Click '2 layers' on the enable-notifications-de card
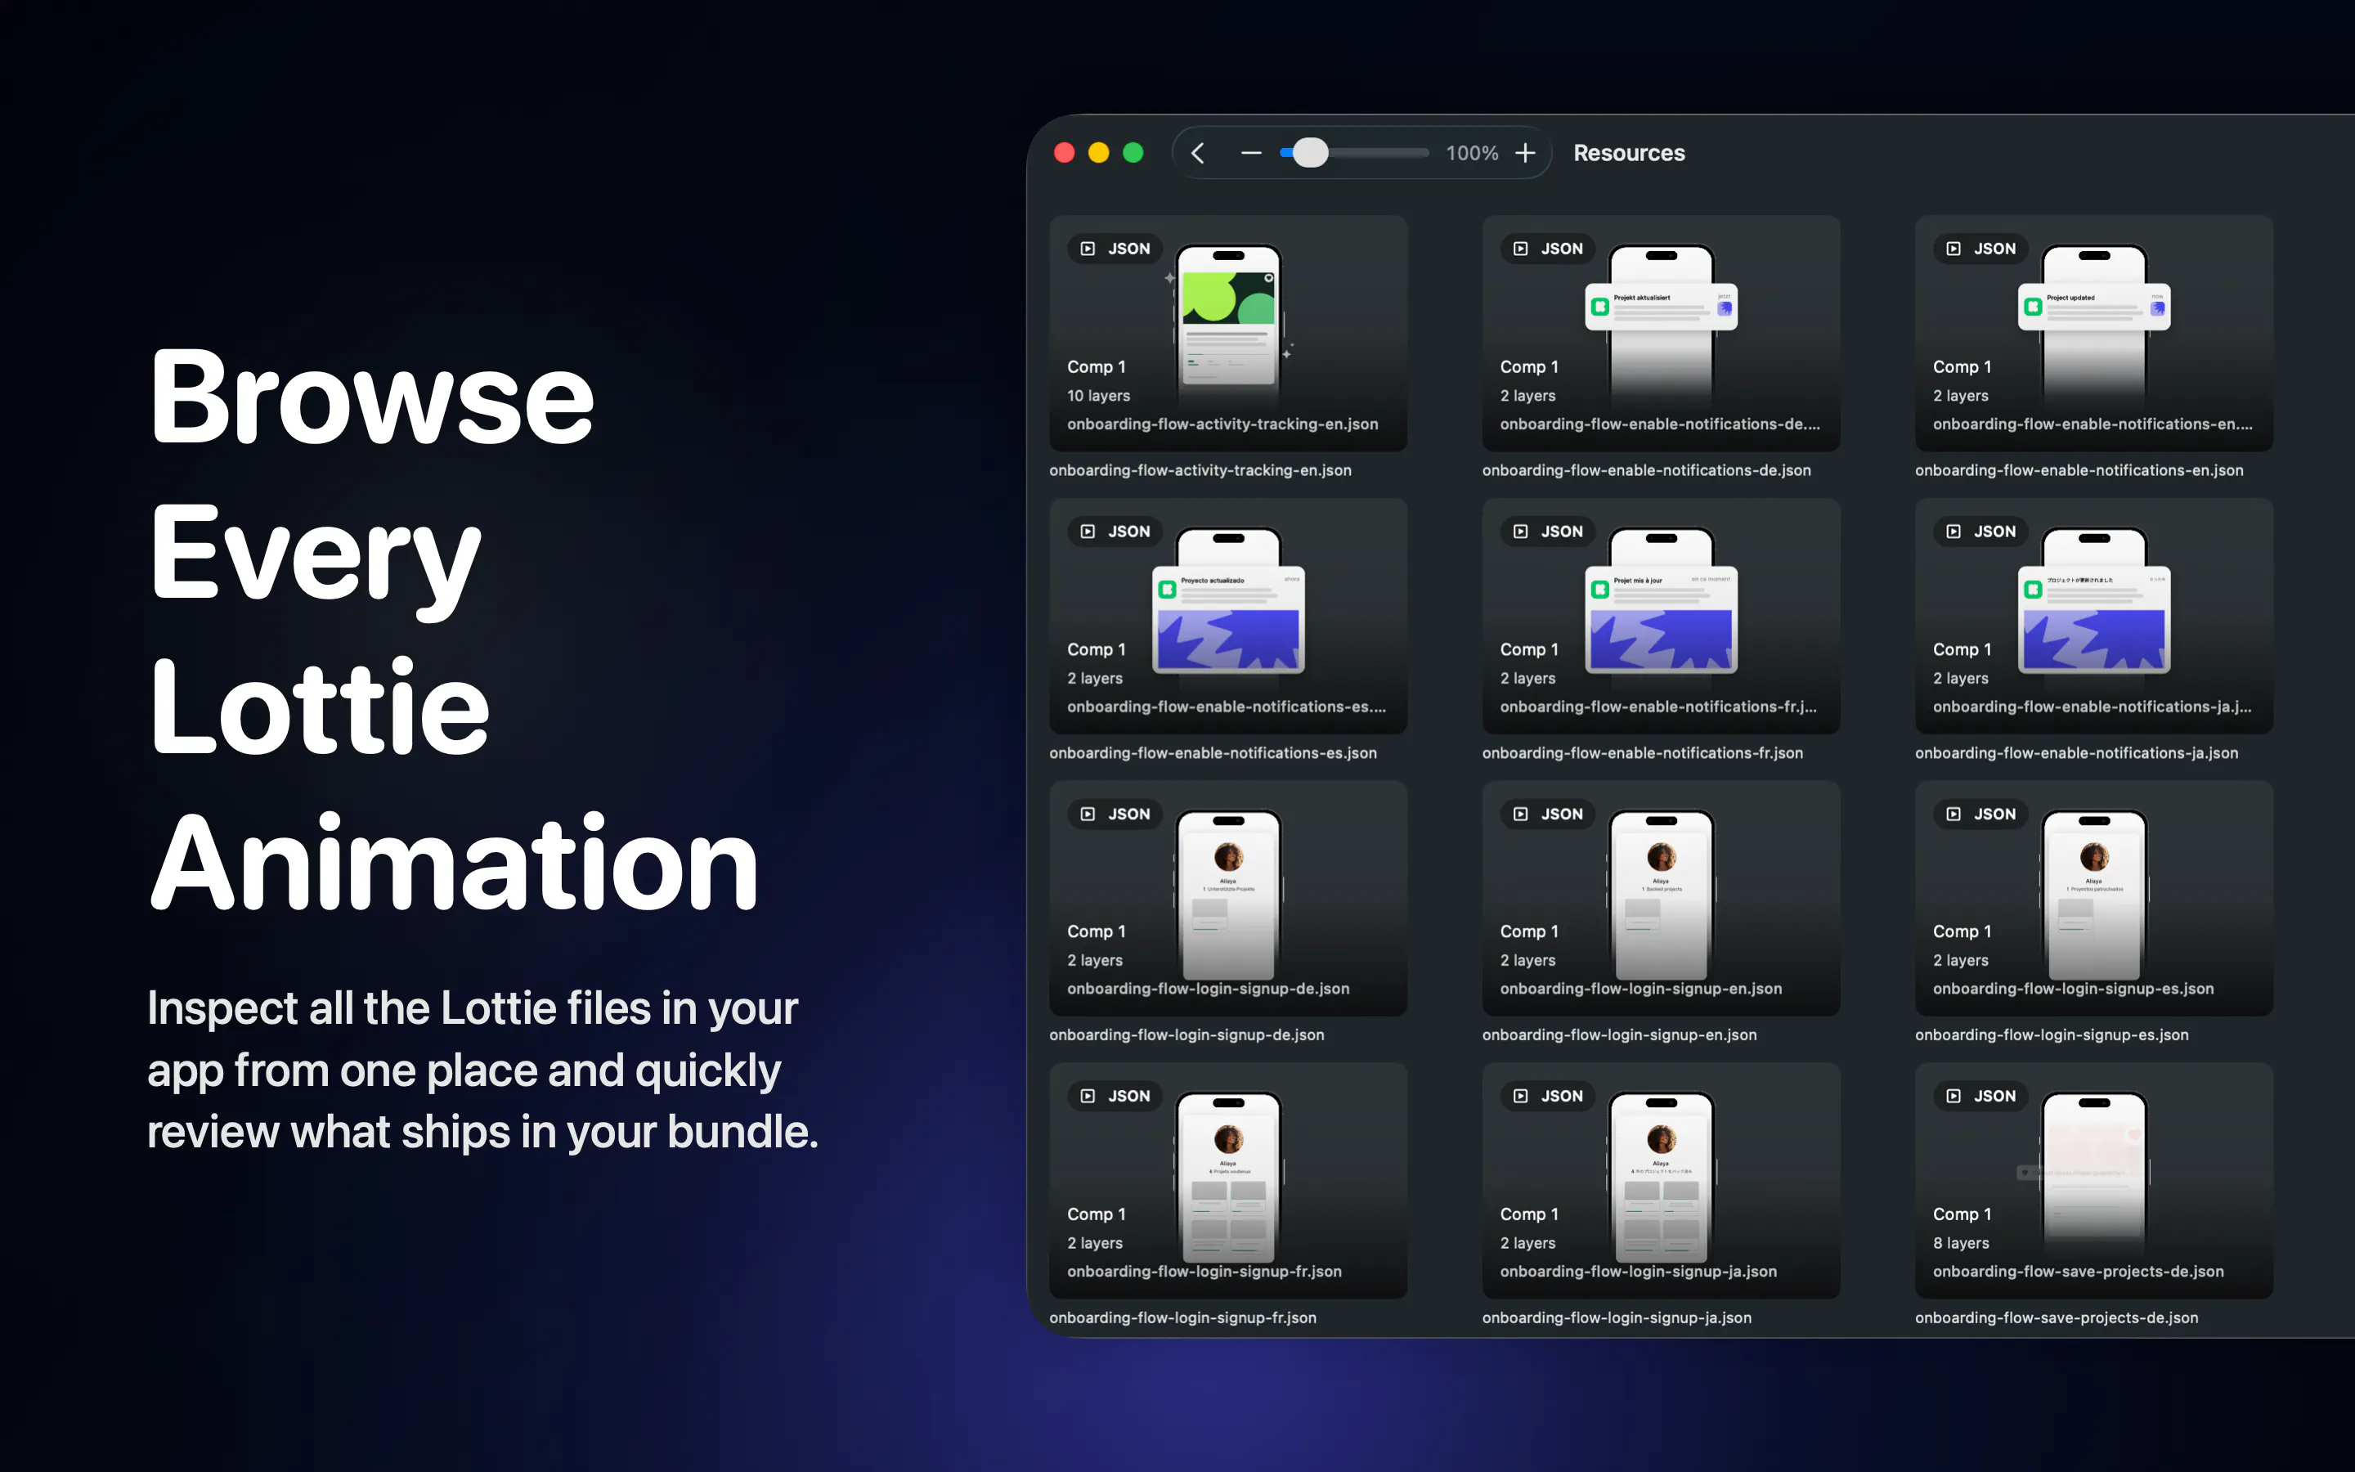This screenshot has height=1472, width=2355. [1527, 395]
